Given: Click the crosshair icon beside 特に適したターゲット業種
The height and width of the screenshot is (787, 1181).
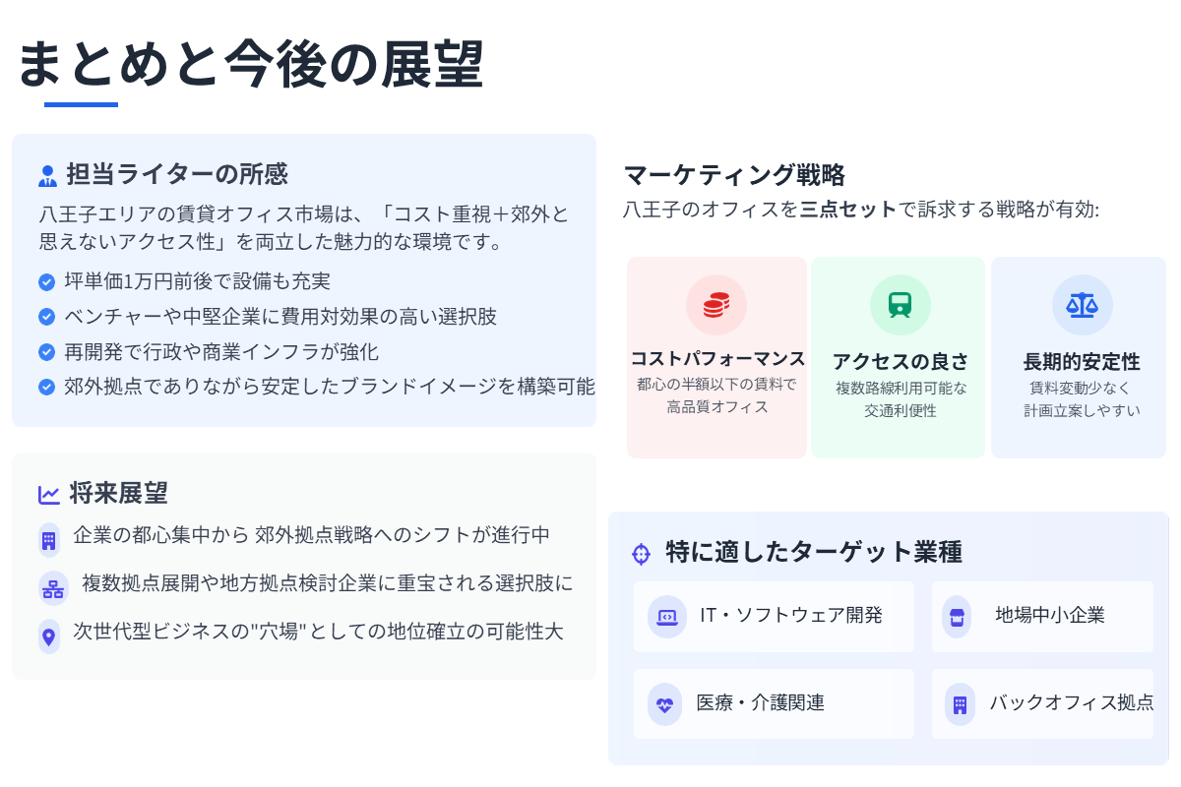Looking at the screenshot, I should (641, 554).
